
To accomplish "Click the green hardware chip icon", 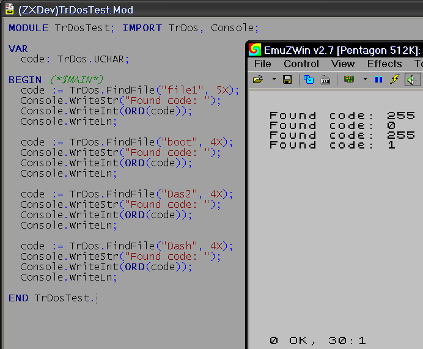I will [349, 79].
